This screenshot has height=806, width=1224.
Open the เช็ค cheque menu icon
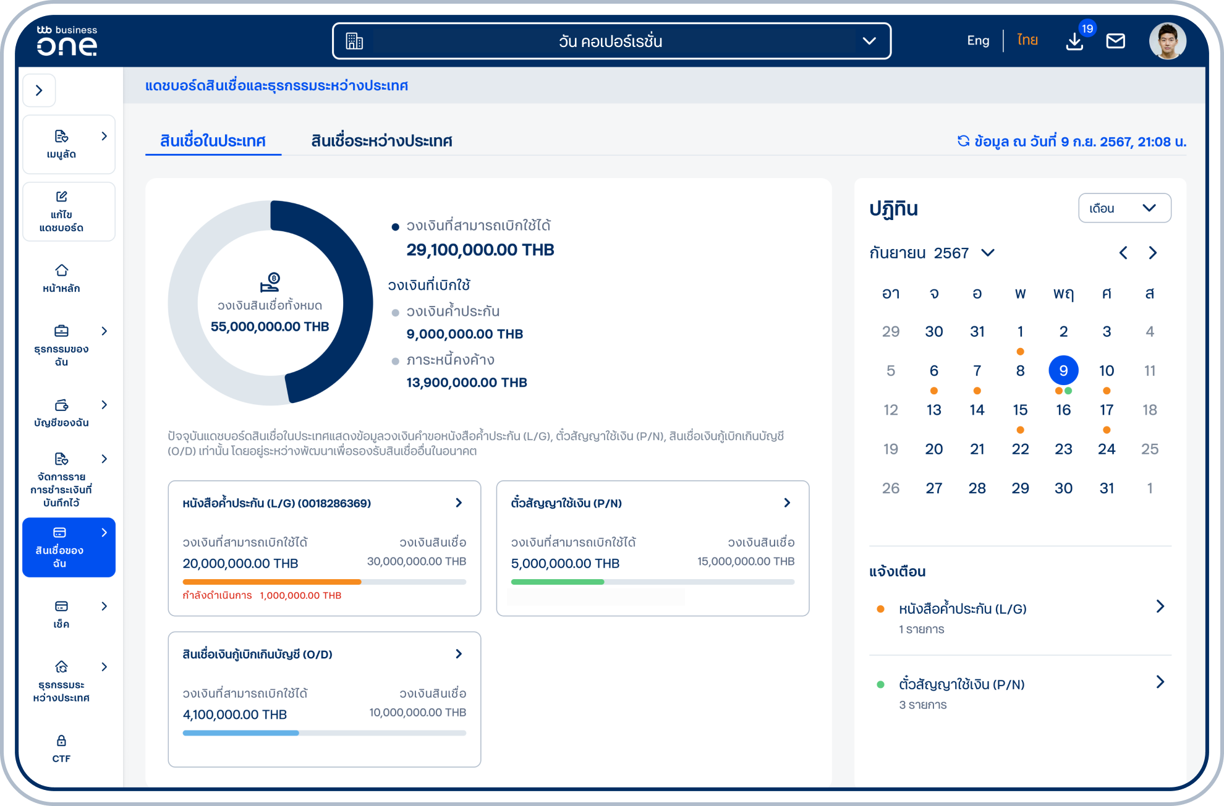pos(61,606)
